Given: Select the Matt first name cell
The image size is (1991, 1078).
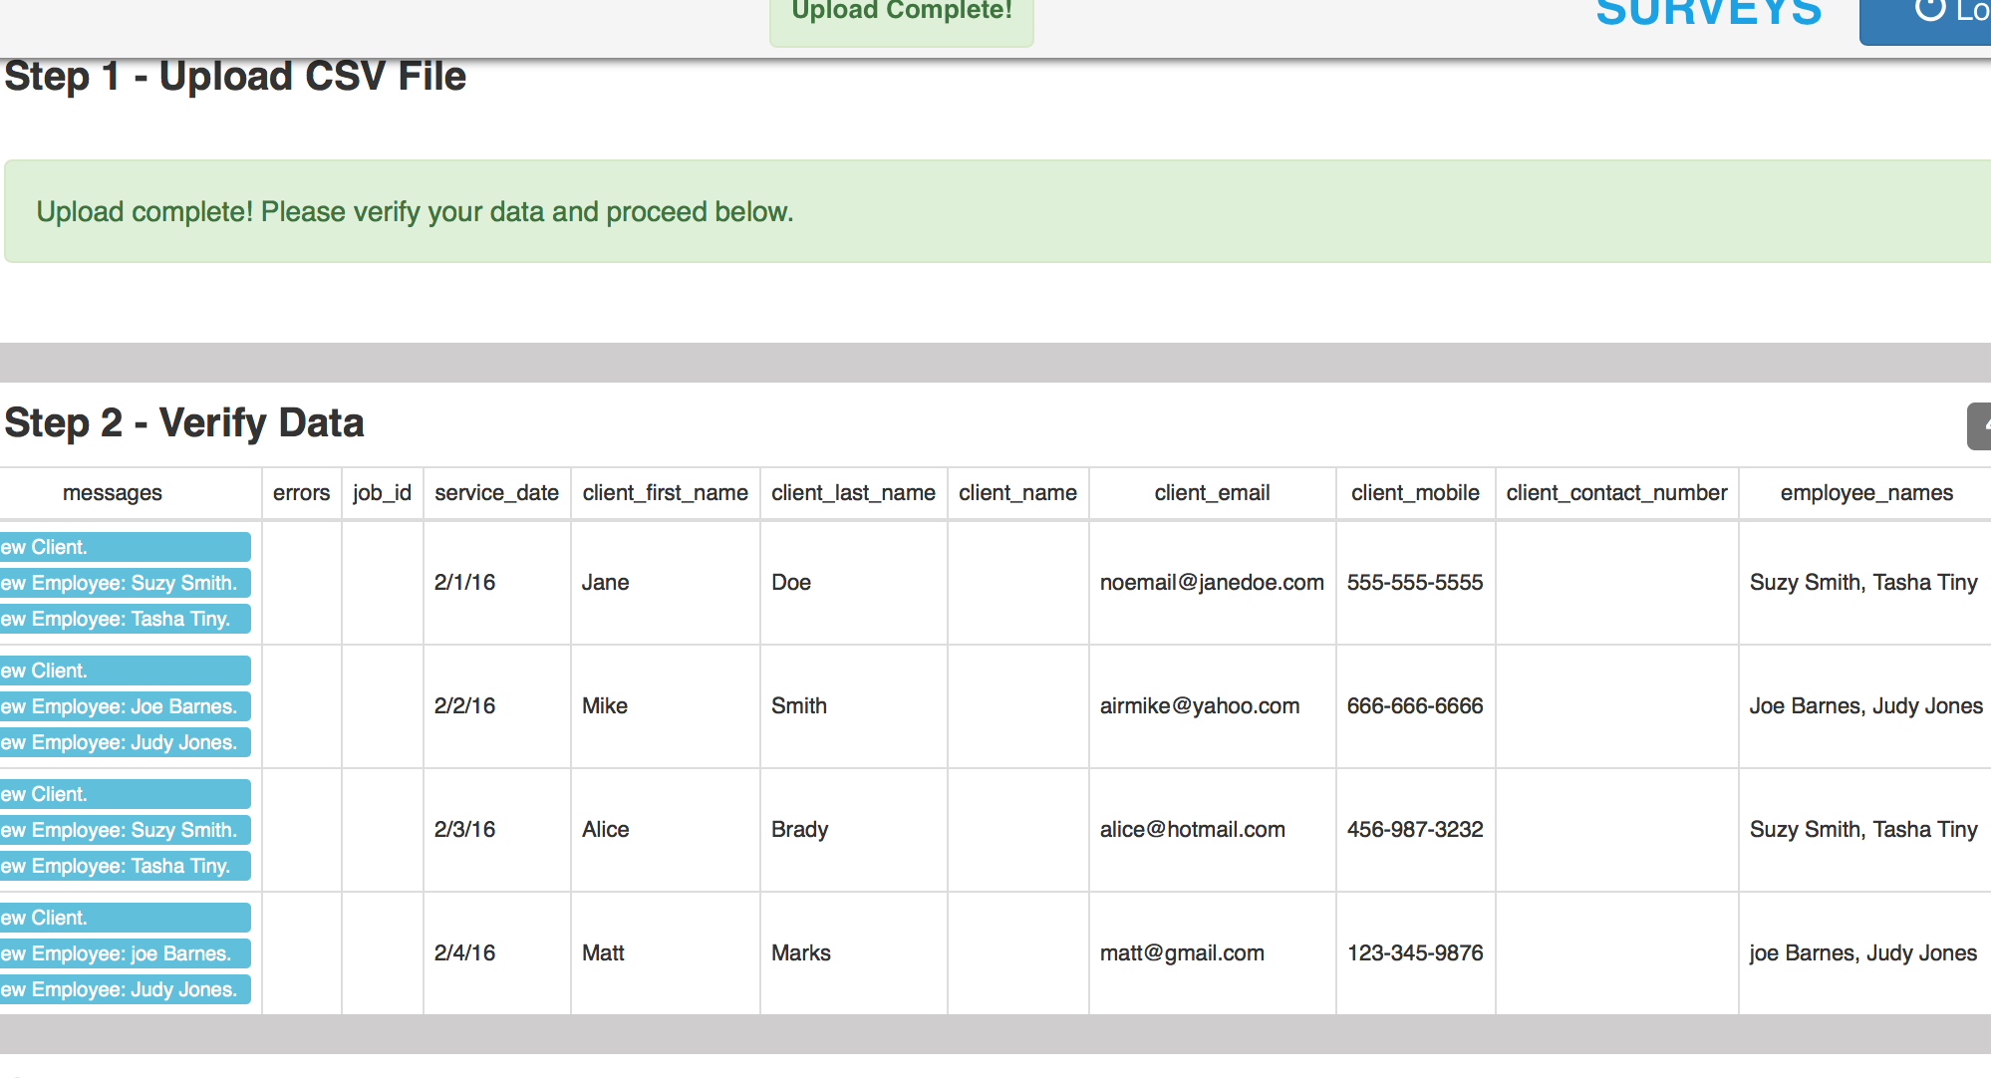Looking at the screenshot, I should [x=603, y=953].
